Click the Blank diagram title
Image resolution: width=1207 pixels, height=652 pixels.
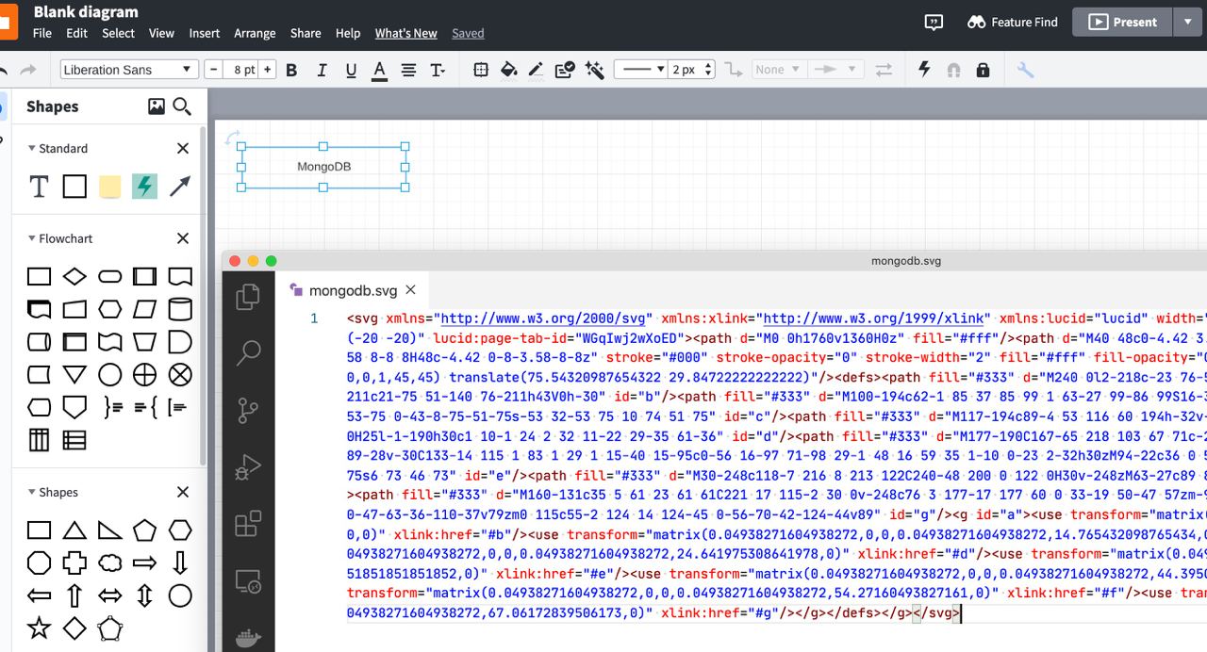coord(86,12)
